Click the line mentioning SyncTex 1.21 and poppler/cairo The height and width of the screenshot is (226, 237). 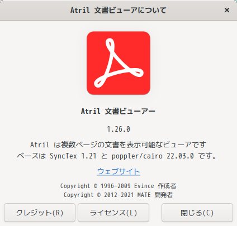click(x=117, y=156)
